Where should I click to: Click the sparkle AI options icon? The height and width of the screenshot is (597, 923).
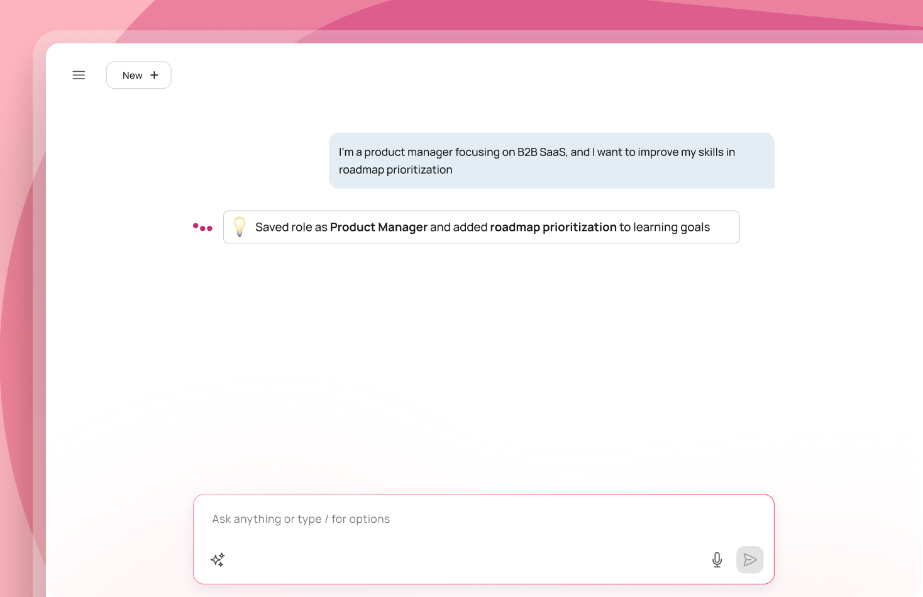(x=218, y=560)
